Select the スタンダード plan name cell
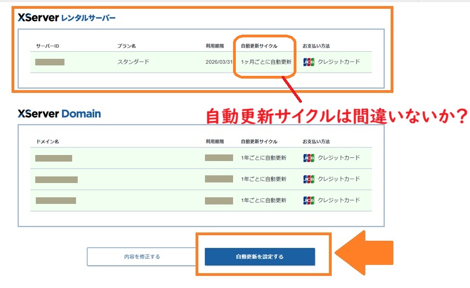This screenshot has width=470, height=288. [x=133, y=62]
